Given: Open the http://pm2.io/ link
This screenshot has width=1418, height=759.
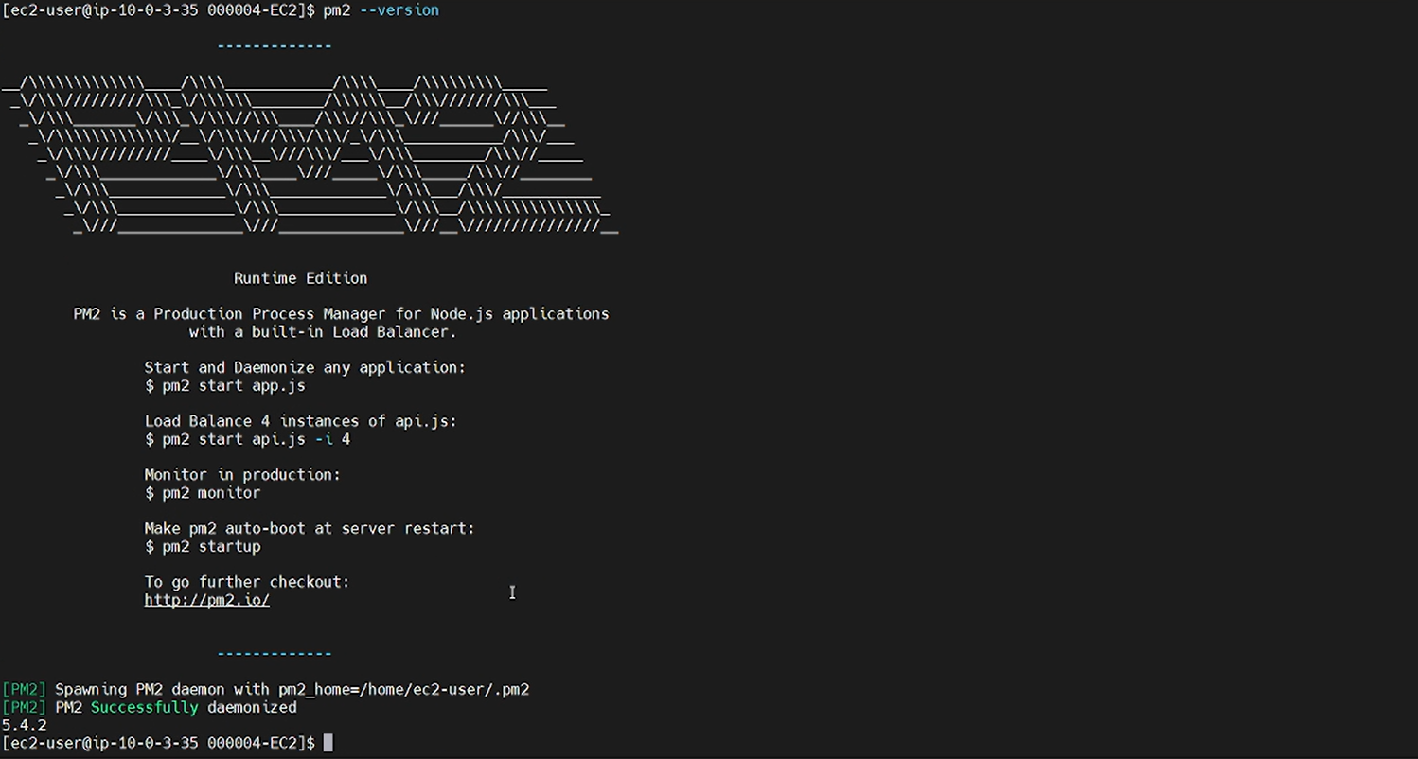Looking at the screenshot, I should [207, 600].
